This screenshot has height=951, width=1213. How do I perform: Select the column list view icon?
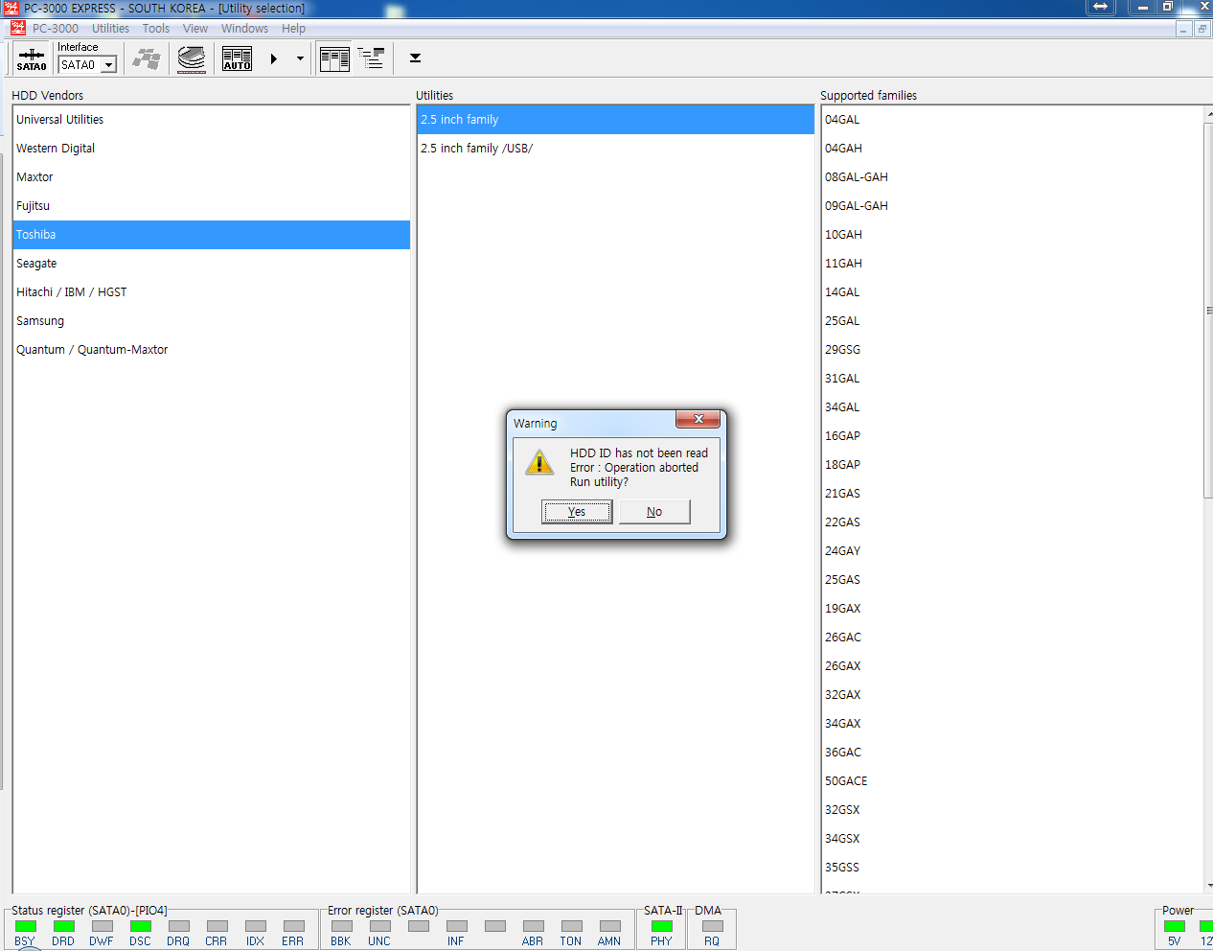tap(334, 59)
